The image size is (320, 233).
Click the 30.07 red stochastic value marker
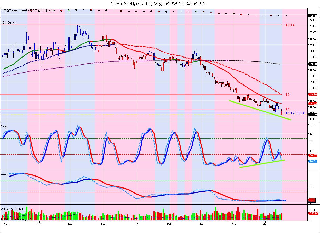(313, 155)
